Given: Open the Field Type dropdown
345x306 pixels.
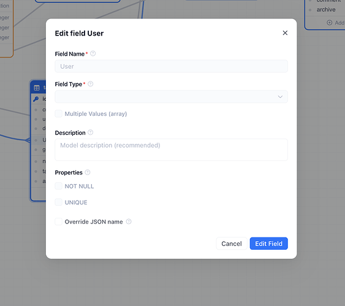Looking at the screenshot, I should [171, 97].
